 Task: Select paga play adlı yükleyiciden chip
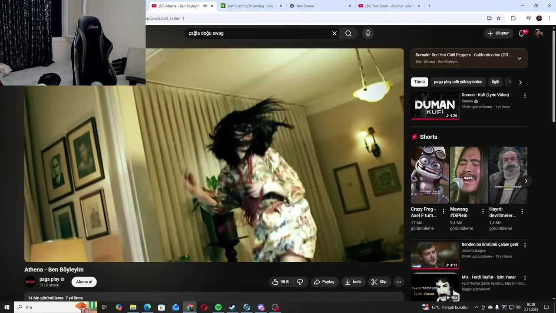458,82
